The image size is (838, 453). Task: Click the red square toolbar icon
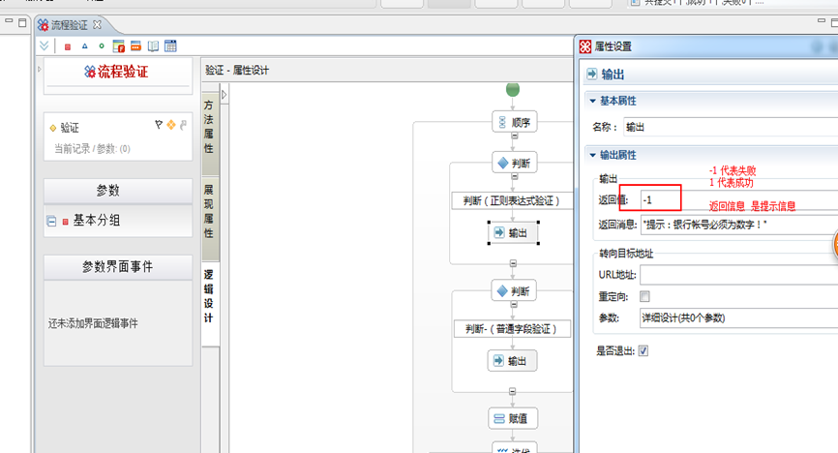[68, 47]
